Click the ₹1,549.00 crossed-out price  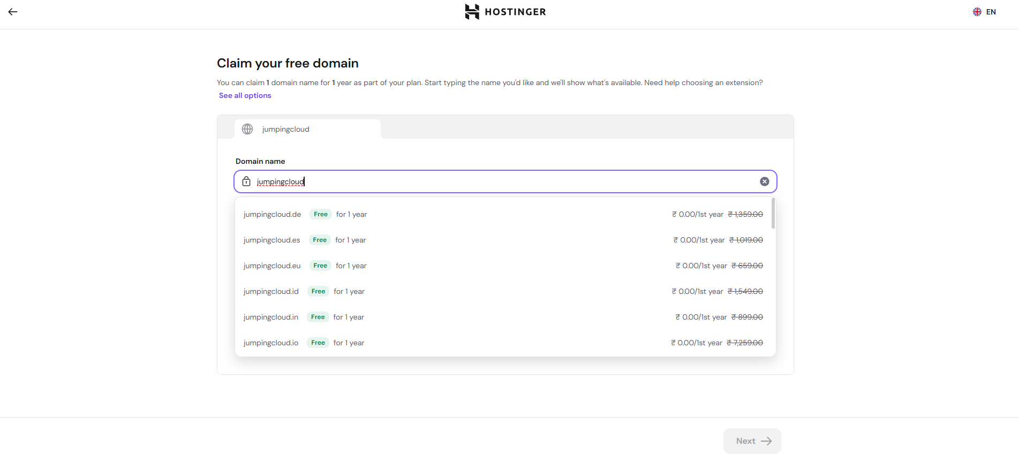(745, 291)
